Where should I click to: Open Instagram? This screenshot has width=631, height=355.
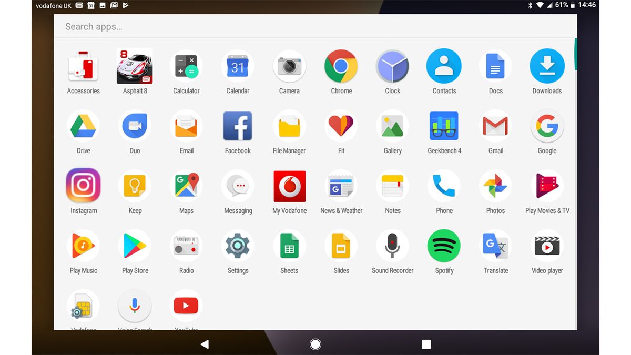pos(83,186)
